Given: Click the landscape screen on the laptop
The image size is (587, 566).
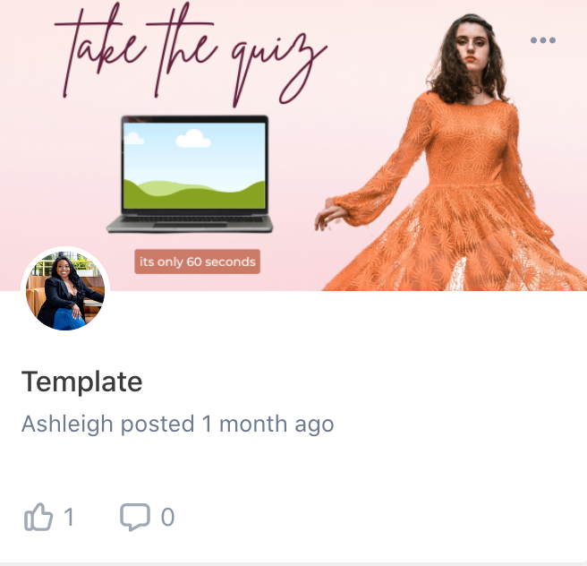Looking at the screenshot, I should point(194,166).
